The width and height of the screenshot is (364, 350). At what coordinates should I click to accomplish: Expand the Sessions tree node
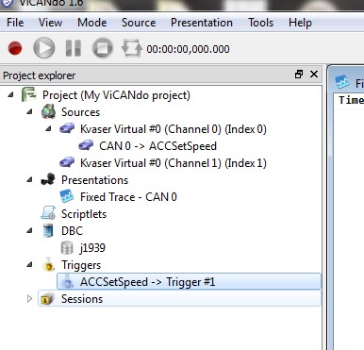pyautogui.click(x=29, y=299)
